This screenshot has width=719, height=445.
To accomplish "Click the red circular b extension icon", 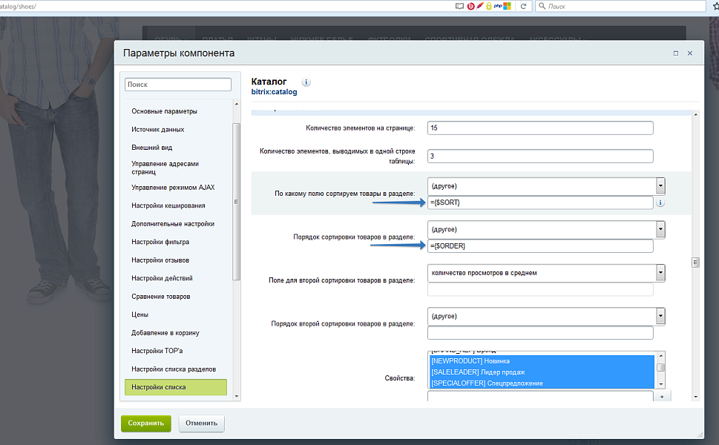I will [x=470, y=6].
